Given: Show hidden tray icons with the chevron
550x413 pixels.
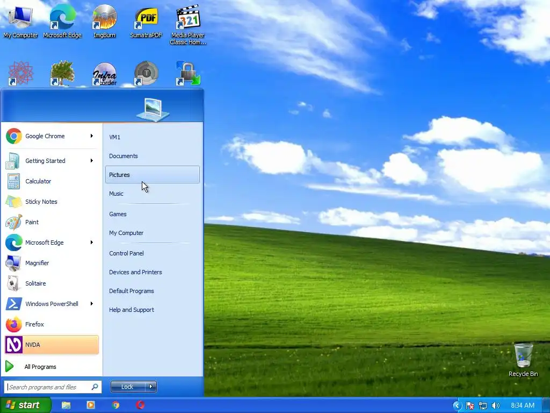Looking at the screenshot, I should 457,405.
